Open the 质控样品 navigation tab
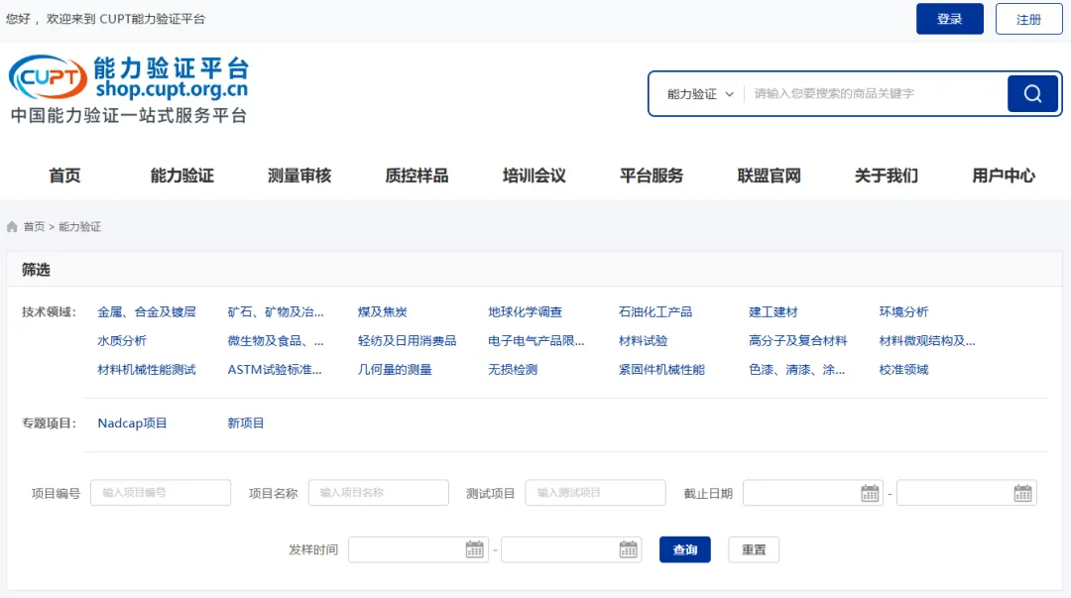The height and width of the screenshot is (598, 1071). [x=416, y=176]
